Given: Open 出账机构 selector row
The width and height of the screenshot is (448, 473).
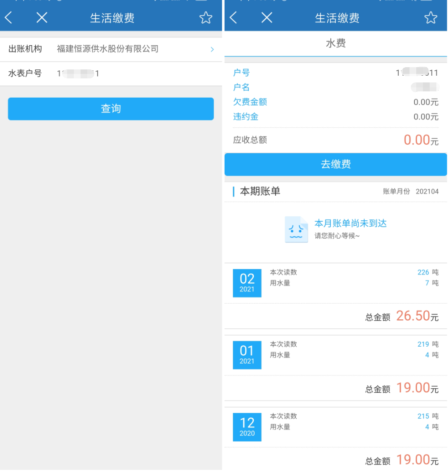Looking at the screenshot, I should coord(111,49).
